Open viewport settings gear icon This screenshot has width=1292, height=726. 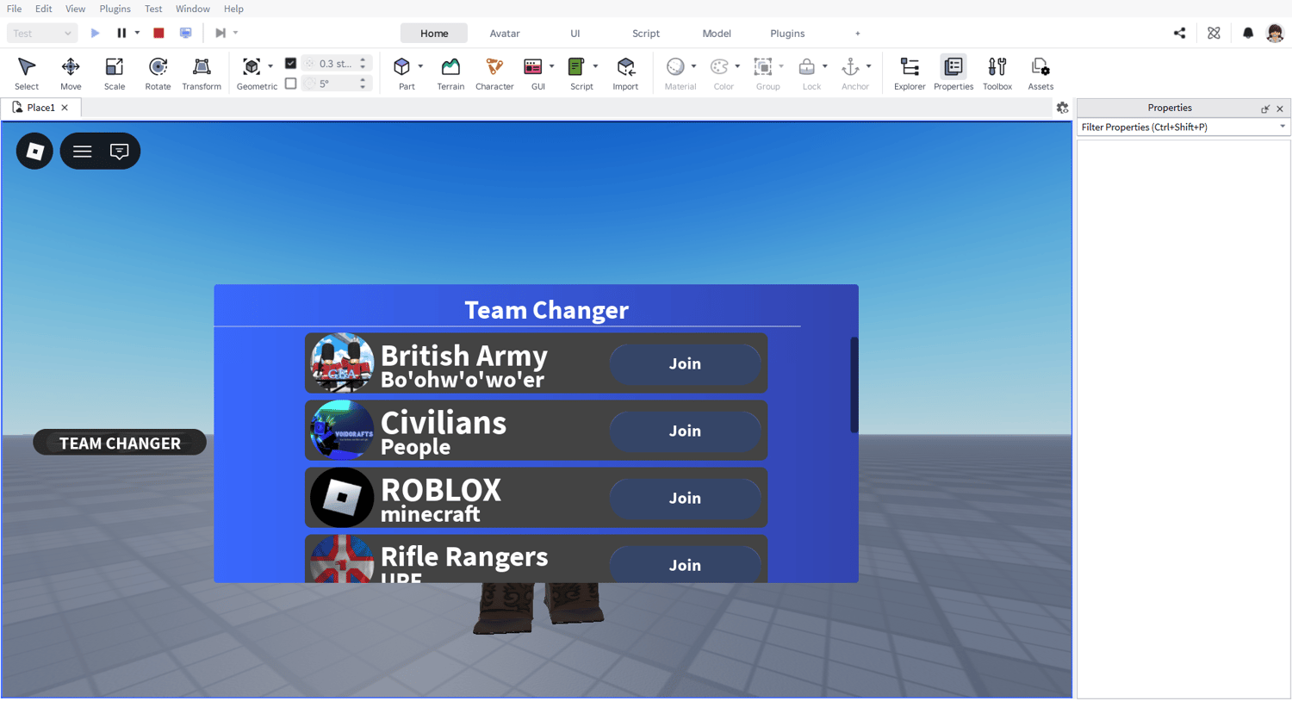point(1062,109)
